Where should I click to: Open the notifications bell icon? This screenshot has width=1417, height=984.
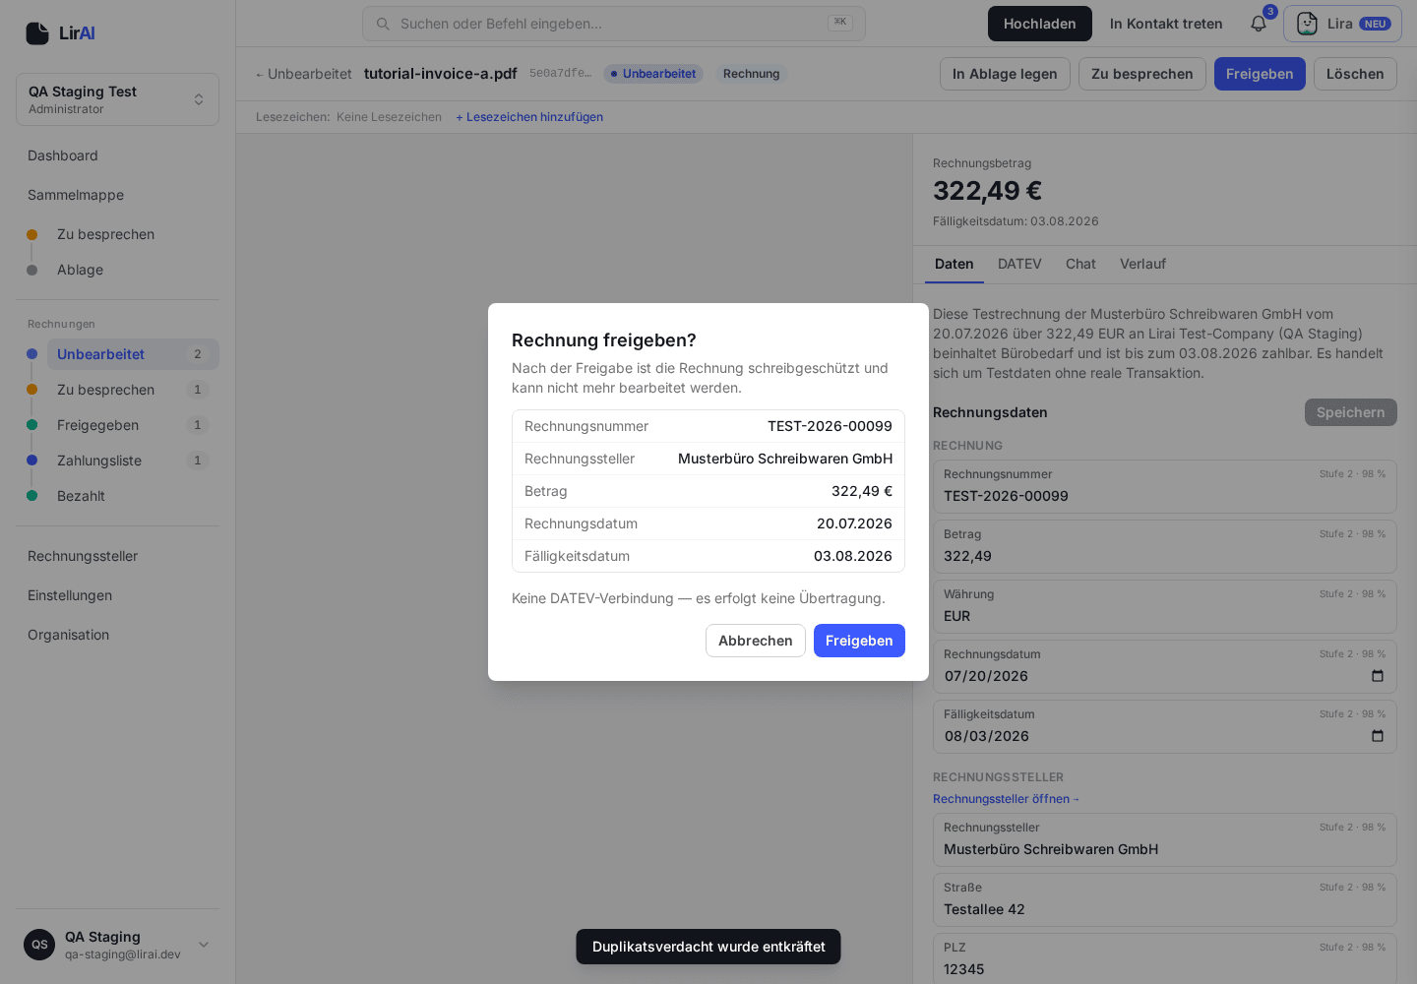click(x=1259, y=24)
